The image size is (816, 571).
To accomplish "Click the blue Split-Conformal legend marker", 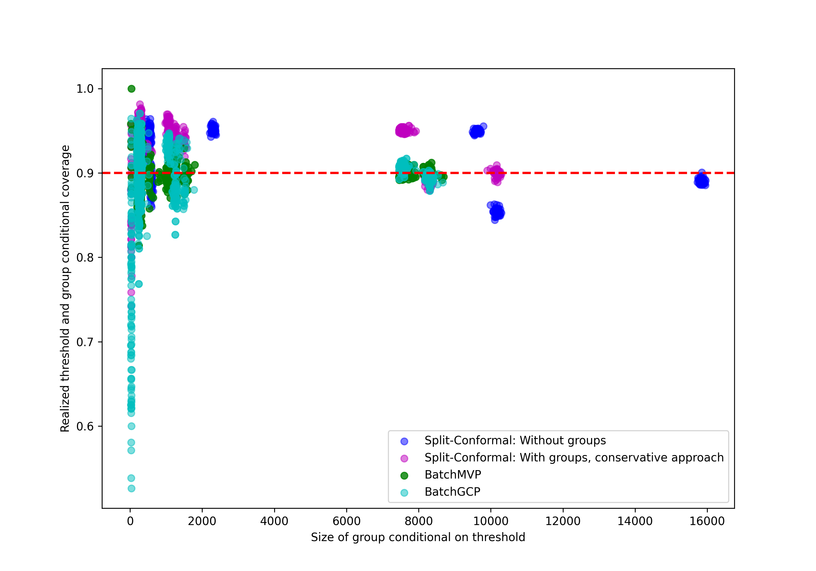I will tap(404, 441).
